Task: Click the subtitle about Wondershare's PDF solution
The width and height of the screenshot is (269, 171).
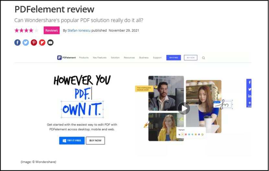Action: tap(78, 20)
